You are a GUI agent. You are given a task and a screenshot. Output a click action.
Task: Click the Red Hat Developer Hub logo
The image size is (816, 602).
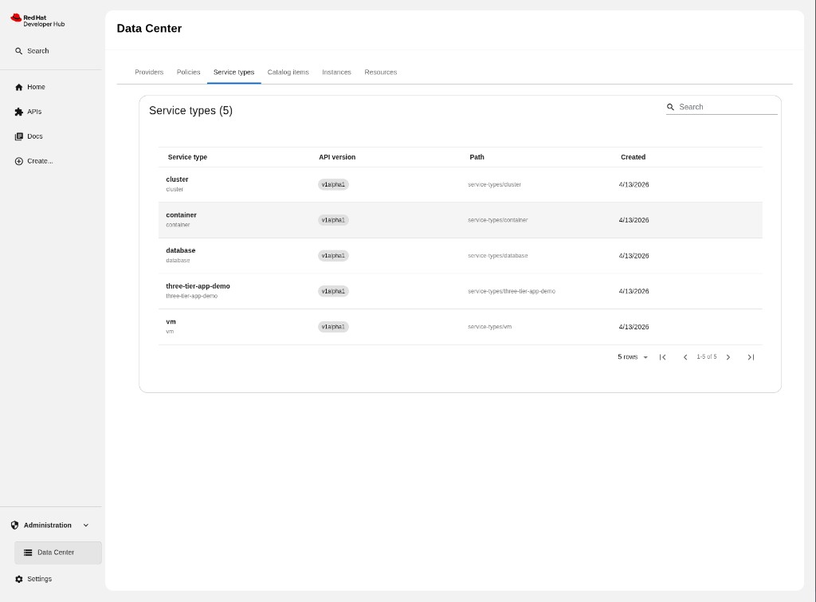coord(37,20)
